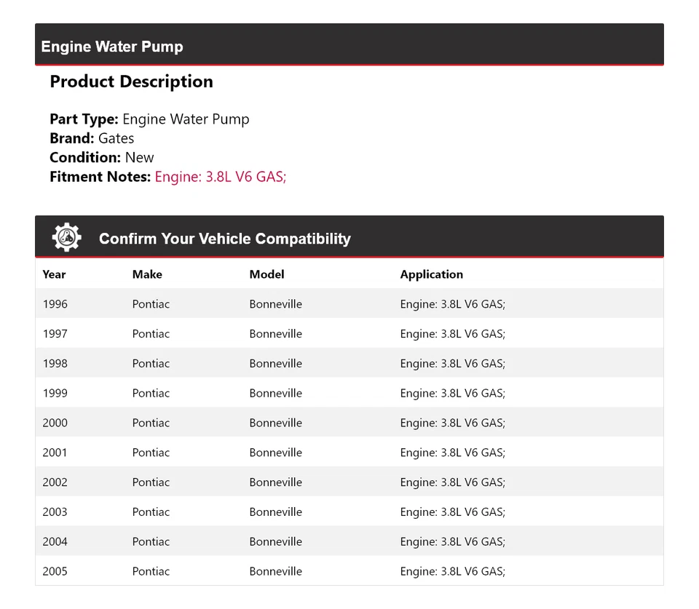The height and width of the screenshot is (609, 699).
Task: Click Bonneville in the 2003 row
Action: click(275, 512)
